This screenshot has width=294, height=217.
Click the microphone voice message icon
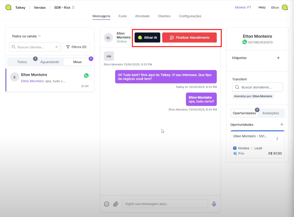214,204
